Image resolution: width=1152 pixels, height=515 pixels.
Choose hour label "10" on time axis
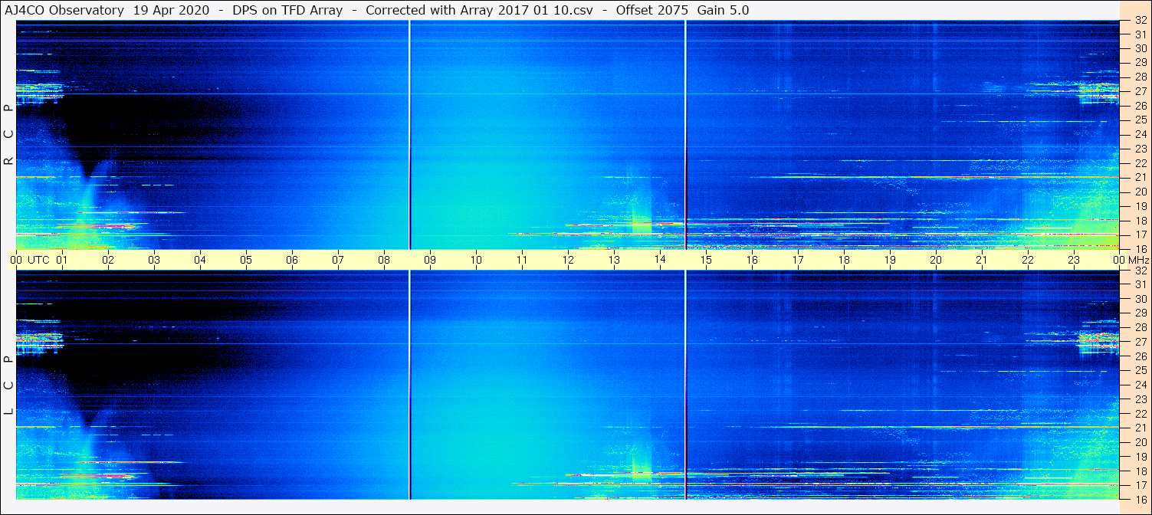(476, 260)
